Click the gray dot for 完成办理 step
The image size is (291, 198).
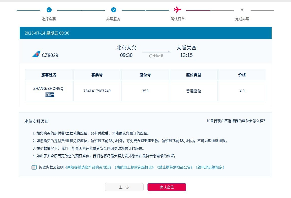pos(242,10)
